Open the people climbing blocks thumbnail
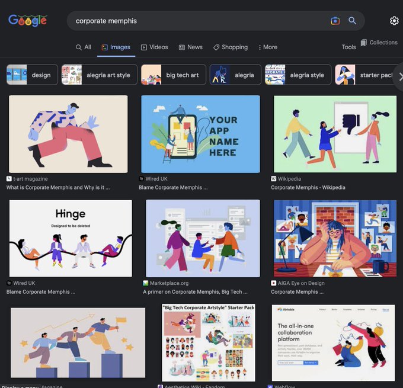The width and height of the screenshot is (403, 388). pyautogui.click(x=78, y=343)
